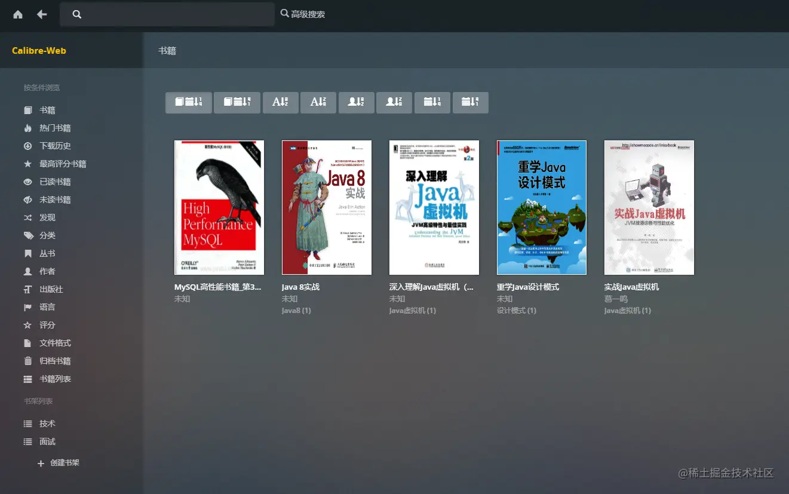Open the 面试 shelf
Image resolution: width=789 pixels, height=494 pixels.
(47, 441)
